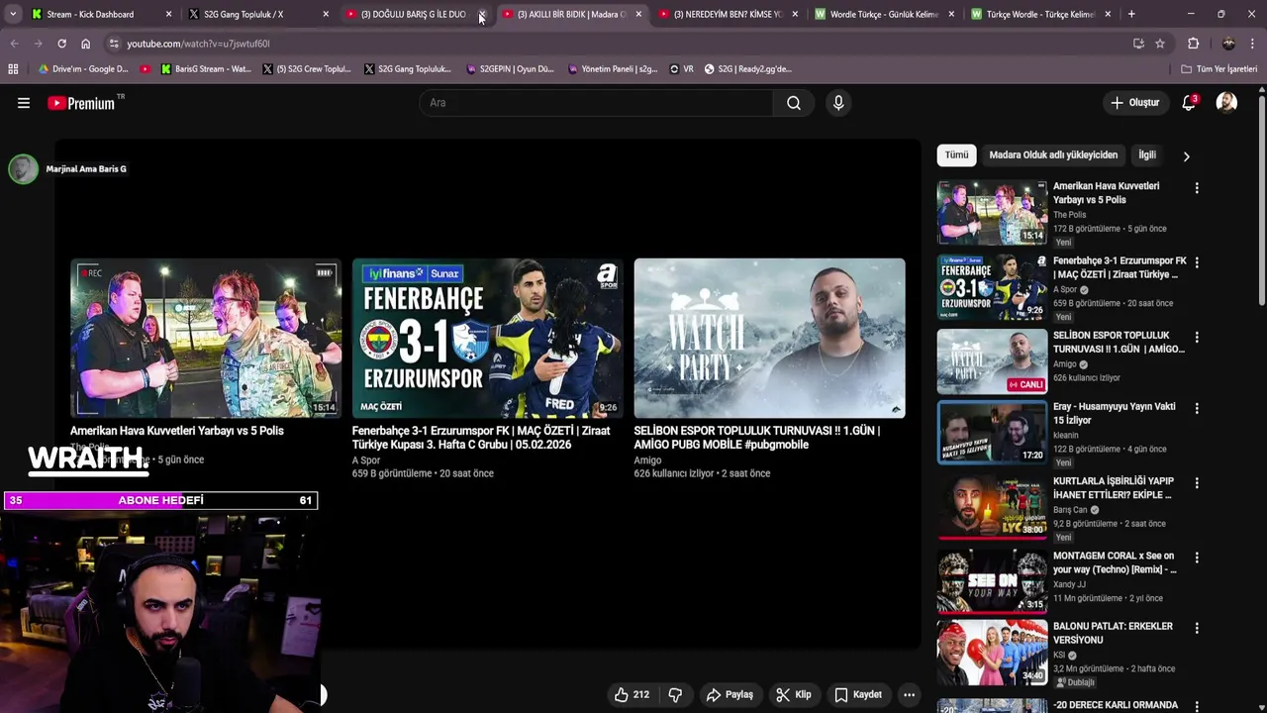Image resolution: width=1267 pixels, height=713 pixels.
Task: Click in the Ara search field
Action: [x=596, y=103]
